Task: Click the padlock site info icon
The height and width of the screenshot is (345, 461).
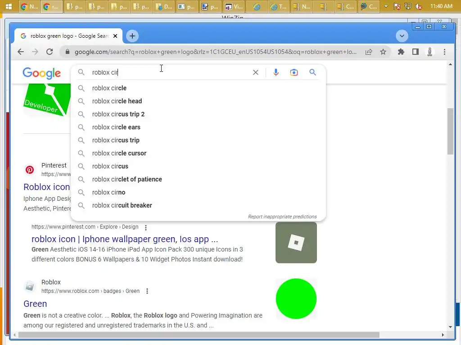Action: (x=68, y=52)
